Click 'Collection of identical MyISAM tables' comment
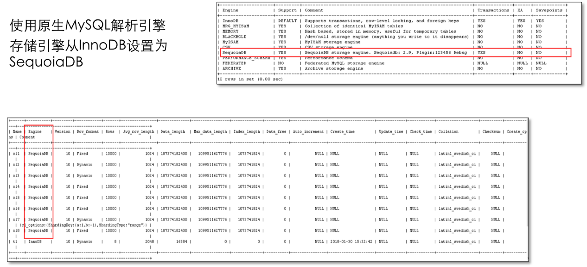The width and height of the screenshot is (587, 267). (x=355, y=26)
